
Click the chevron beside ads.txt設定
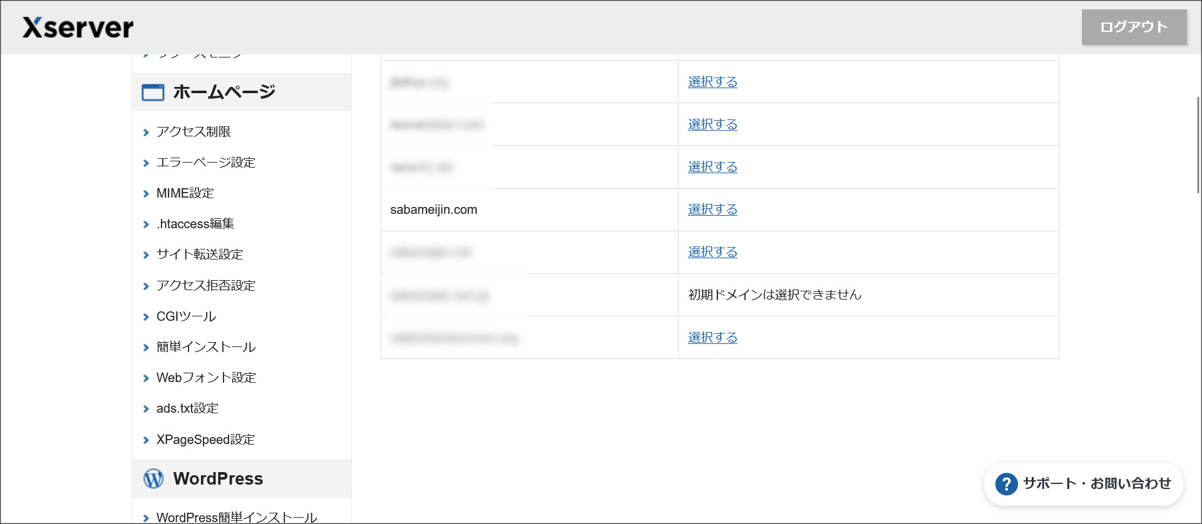point(146,409)
